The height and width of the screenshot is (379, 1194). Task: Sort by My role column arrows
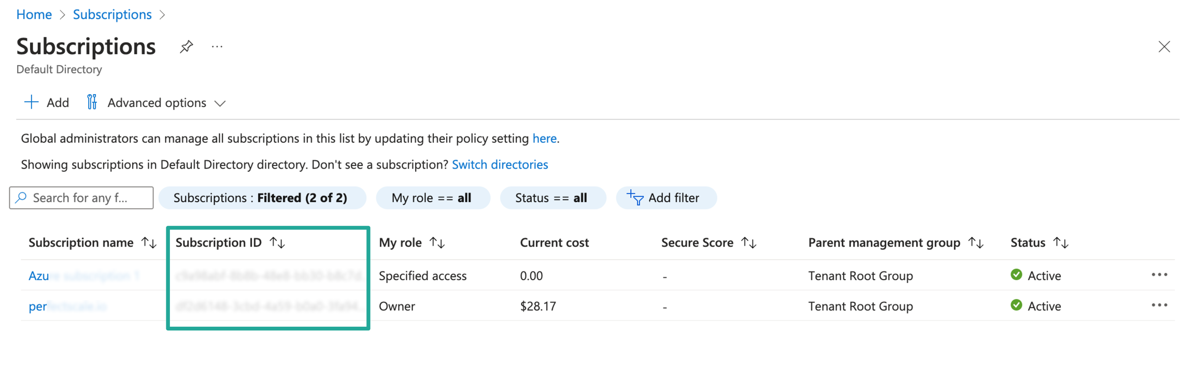437,242
